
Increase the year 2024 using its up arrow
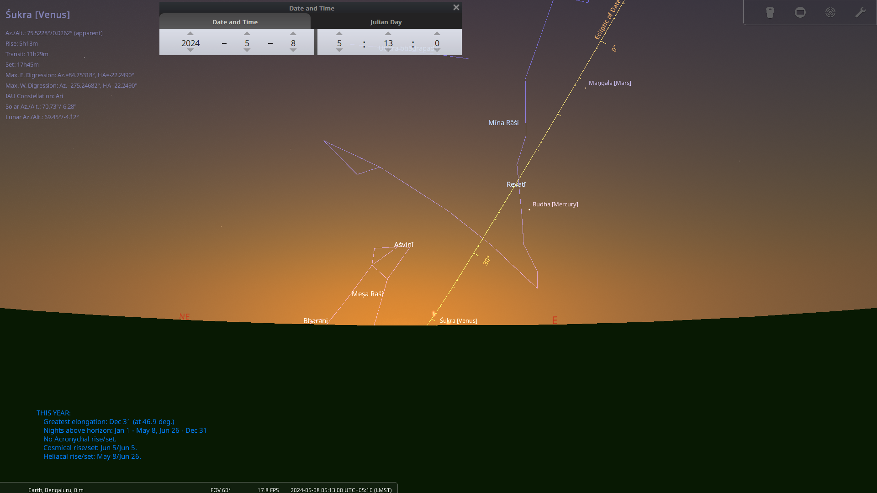(x=190, y=33)
